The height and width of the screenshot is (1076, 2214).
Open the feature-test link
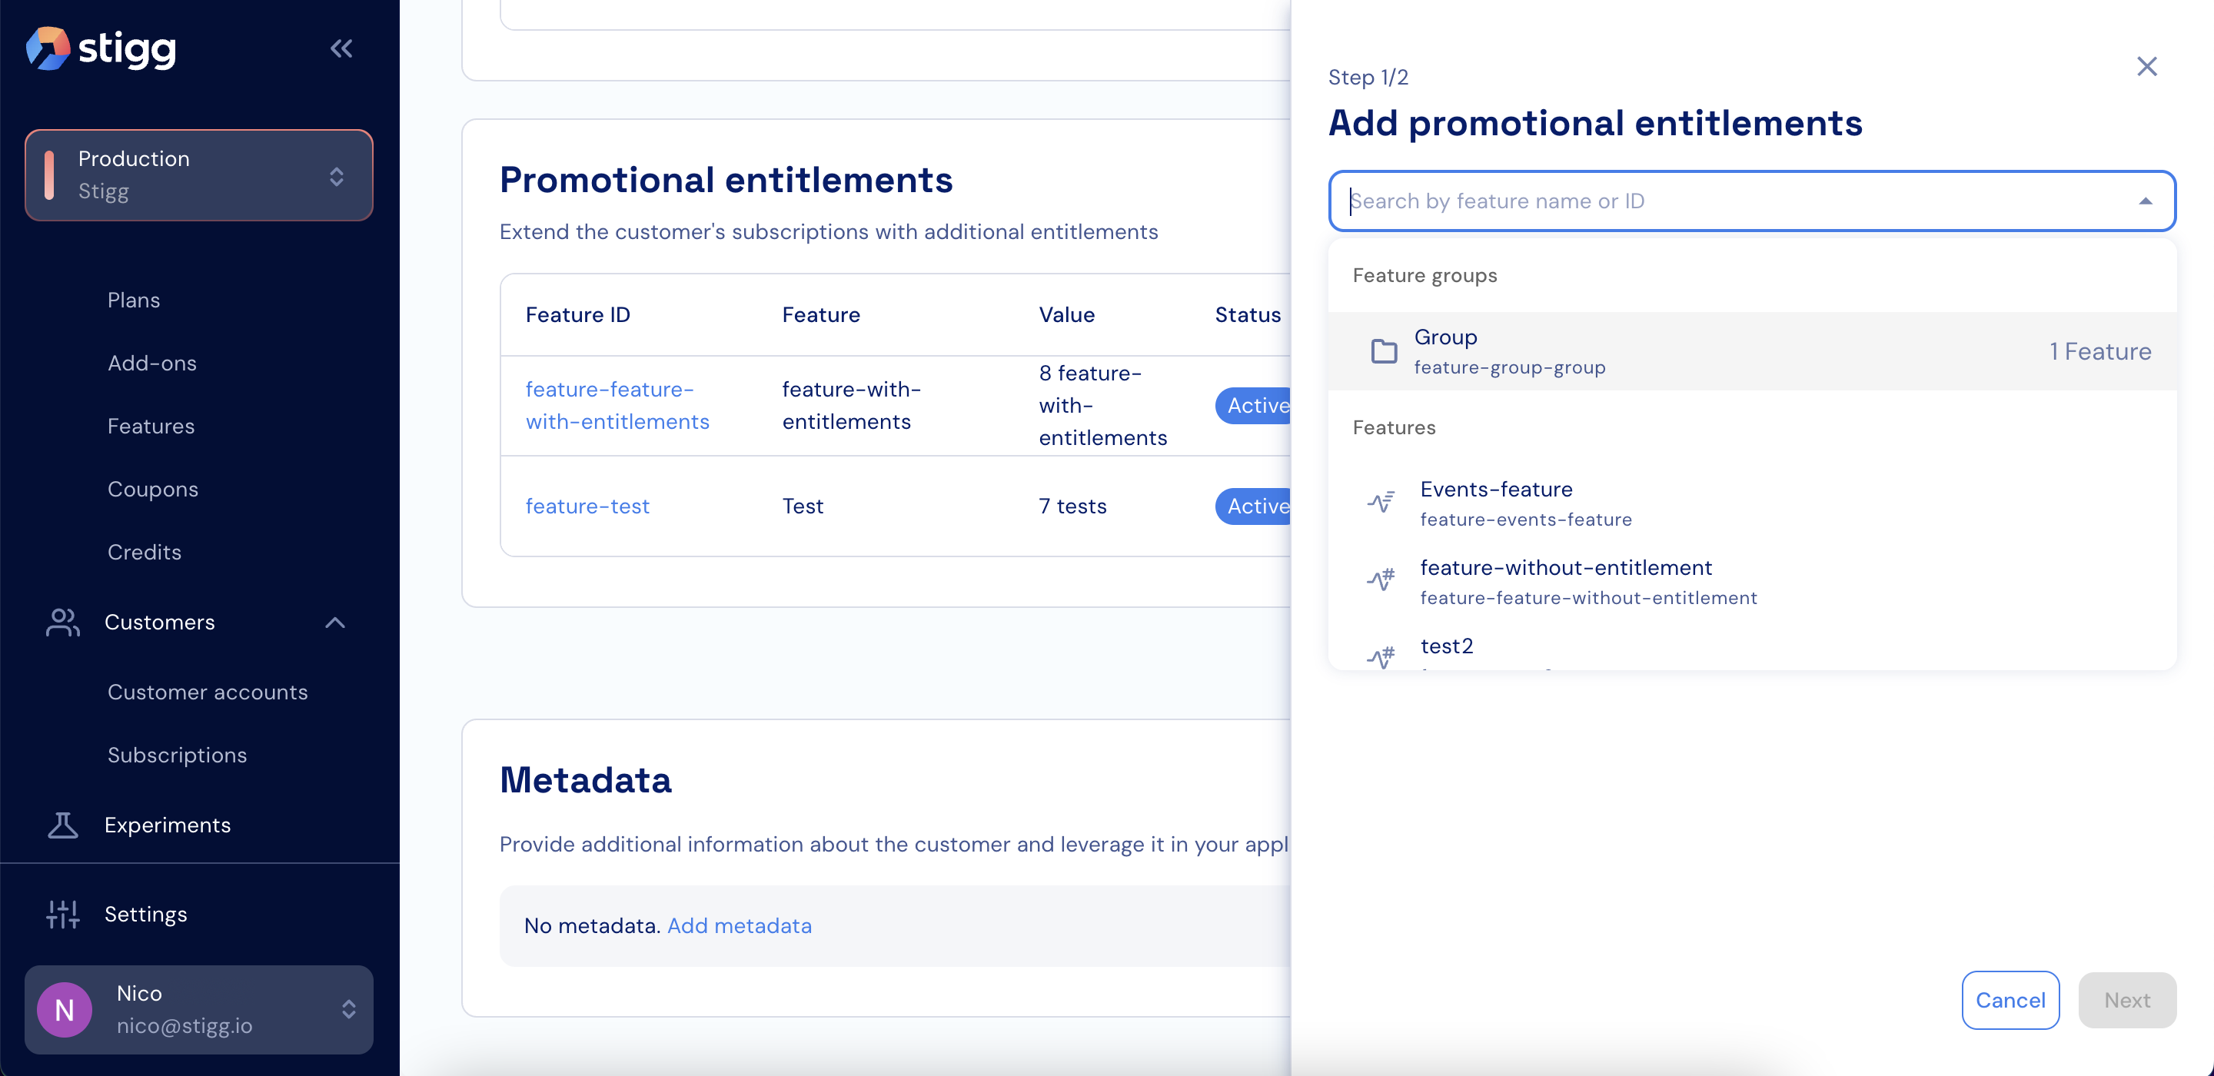[587, 506]
